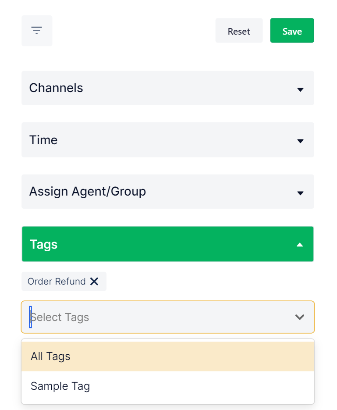Screen dimensions: 337x410
Task: Click the Channels dropdown arrow icon
Action: 300,89
